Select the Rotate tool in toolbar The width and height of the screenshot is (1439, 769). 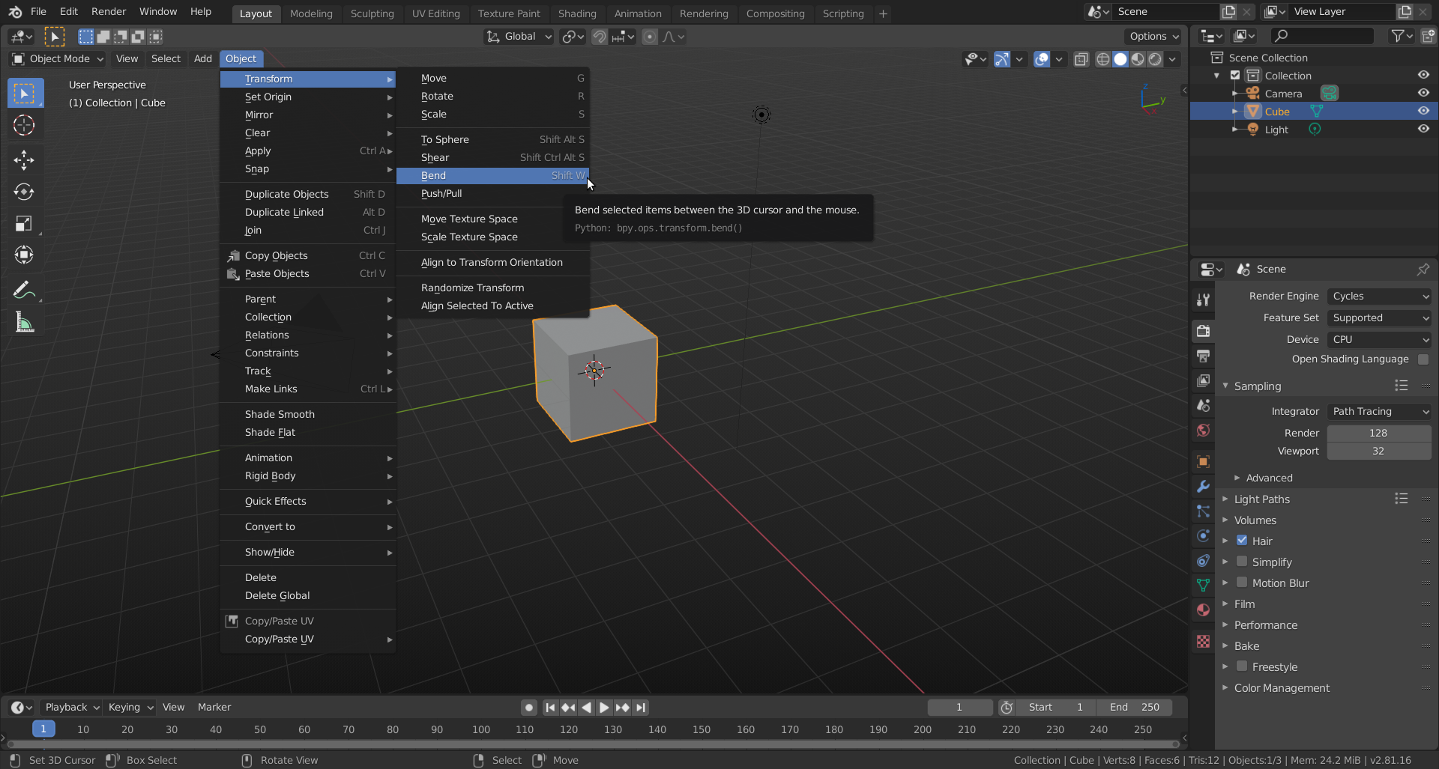24,192
